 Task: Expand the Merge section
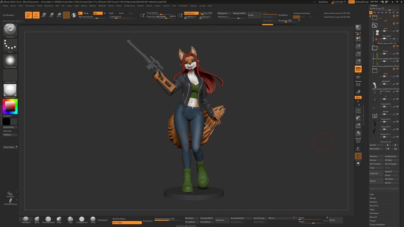pos(373,198)
